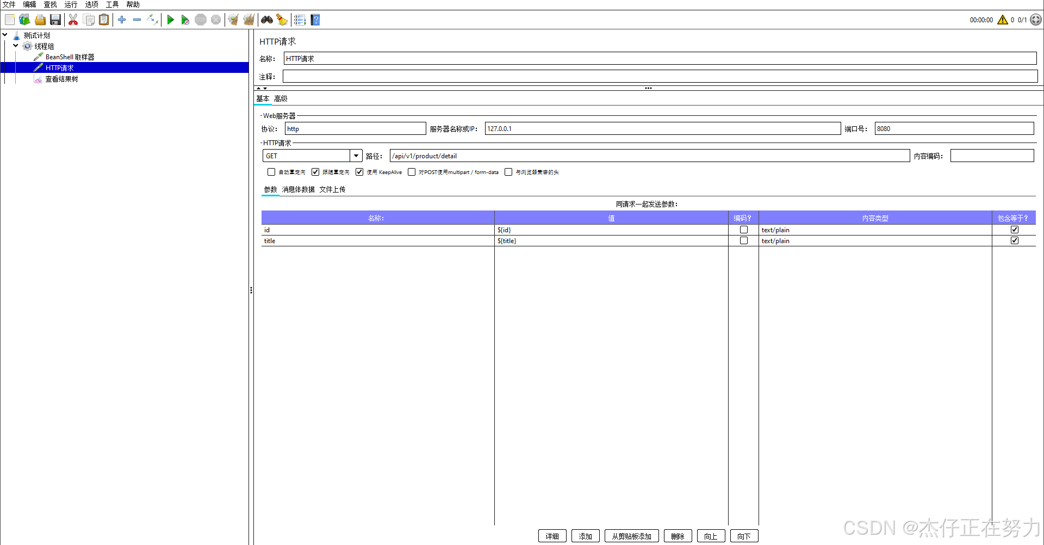This screenshot has width=1044, height=545.
Task: Click the 向上 button
Action: click(x=711, y=536)
